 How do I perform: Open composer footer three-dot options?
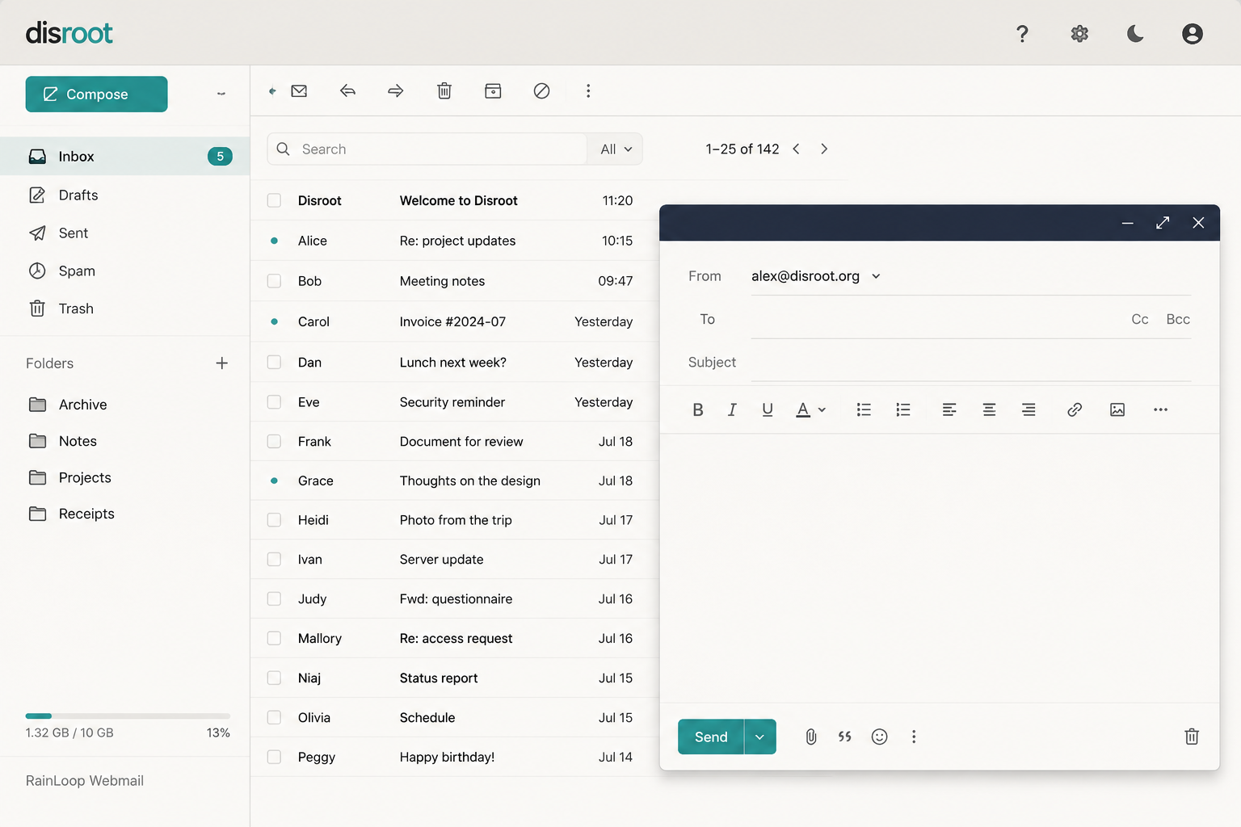click(914, 737)
